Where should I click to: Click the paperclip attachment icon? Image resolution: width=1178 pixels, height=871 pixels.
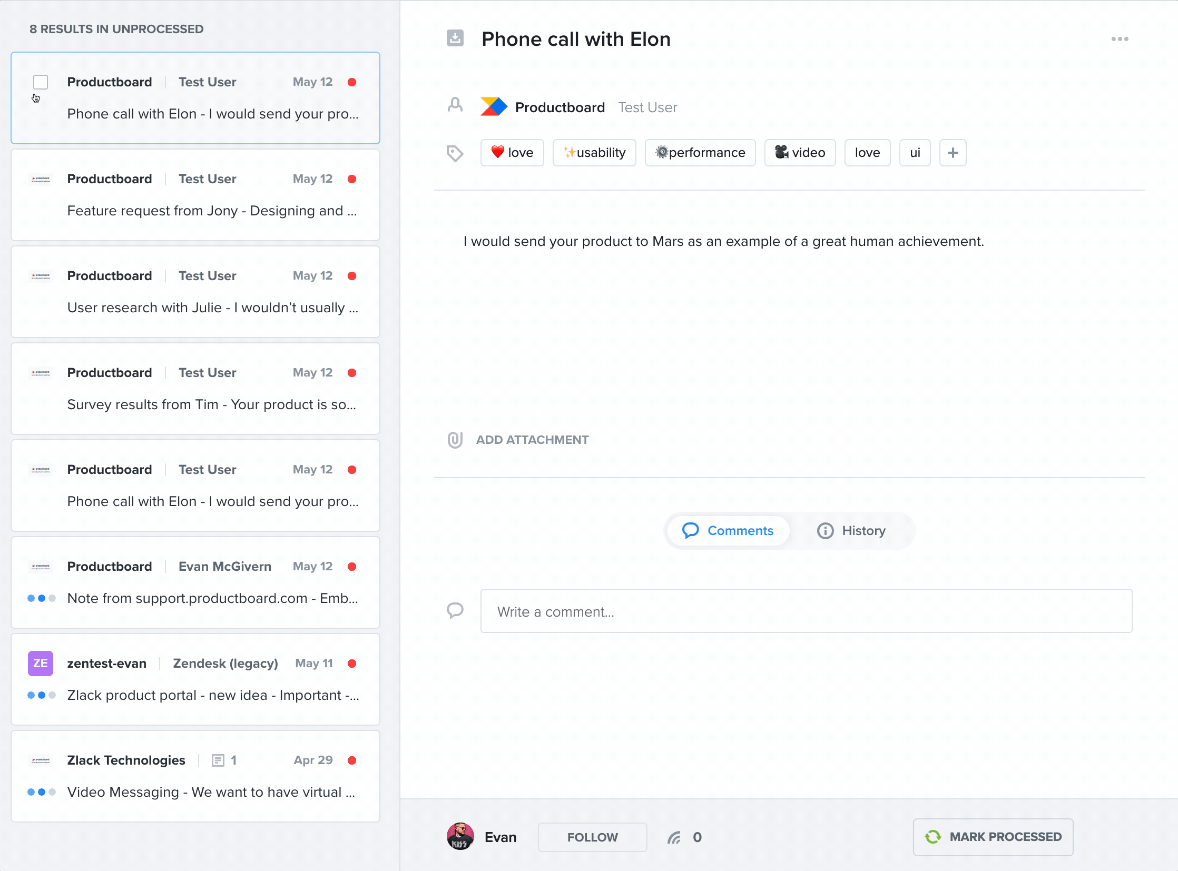[455, 440]
